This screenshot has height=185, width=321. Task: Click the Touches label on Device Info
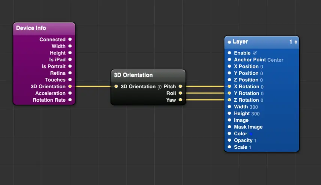click(x=55, y=80)
